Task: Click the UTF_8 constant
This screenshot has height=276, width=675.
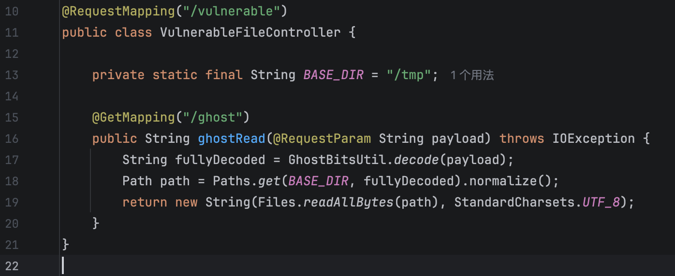Action: 601,202
